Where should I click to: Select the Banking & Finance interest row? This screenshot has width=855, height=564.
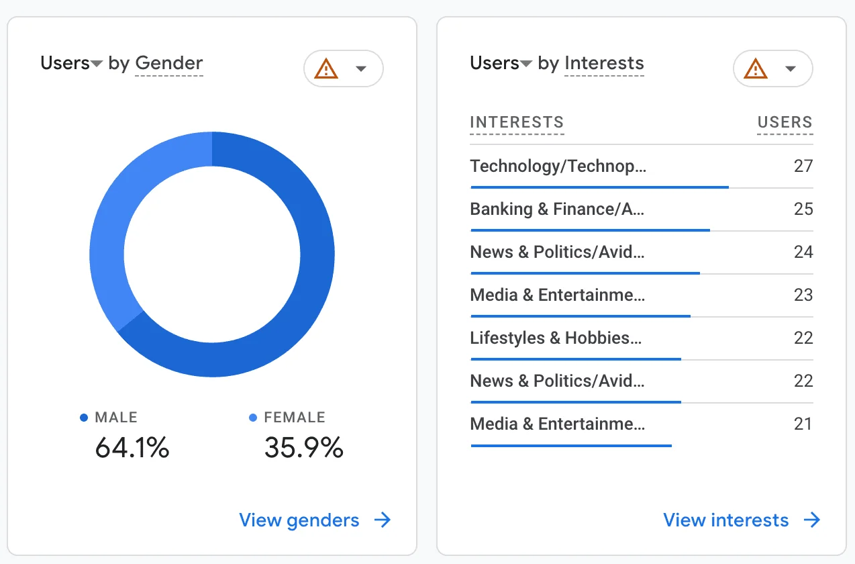point(557,209)
